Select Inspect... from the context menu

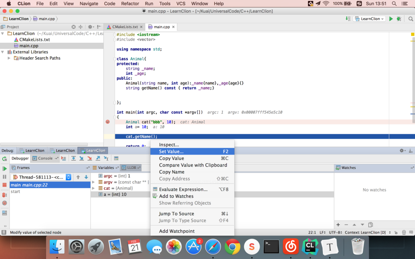coord(192,145)
